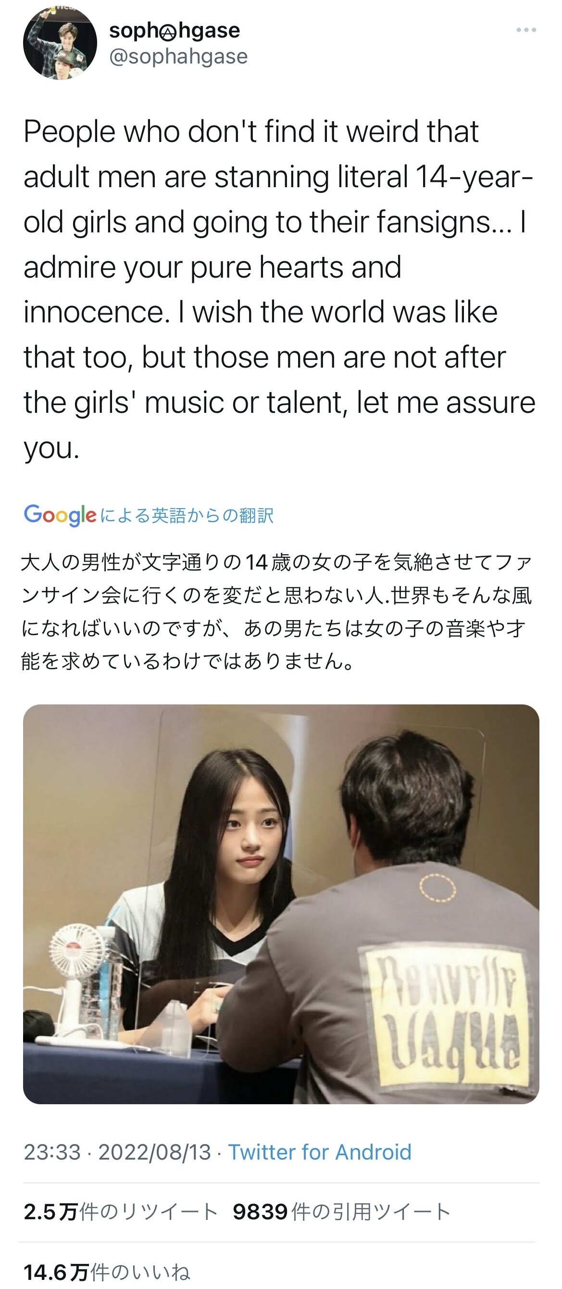Click the display name sophahgase

[175, 30]
